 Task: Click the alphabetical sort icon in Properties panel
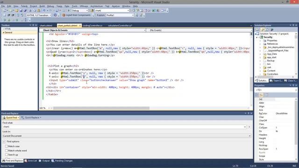point(261,95)
